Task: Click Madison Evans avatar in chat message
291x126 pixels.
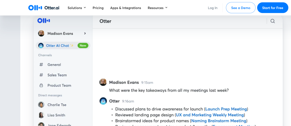Action: coord(103,82)
